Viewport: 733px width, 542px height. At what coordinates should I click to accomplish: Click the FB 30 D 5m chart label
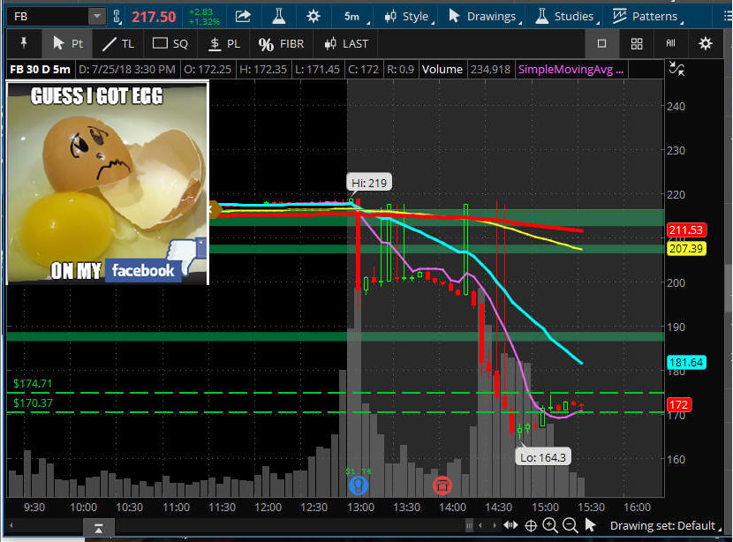(x=41, y=70)
